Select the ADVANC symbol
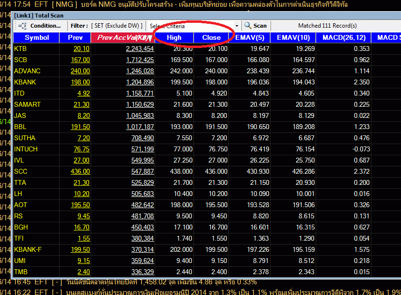This screenshot has height=295, width=401. 27,71
